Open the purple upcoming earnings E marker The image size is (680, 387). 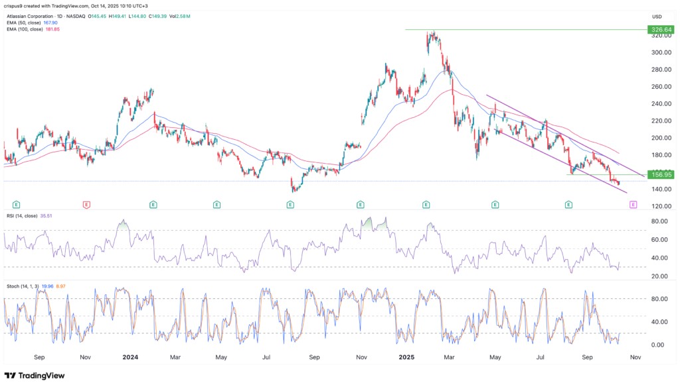coord(633,205)
